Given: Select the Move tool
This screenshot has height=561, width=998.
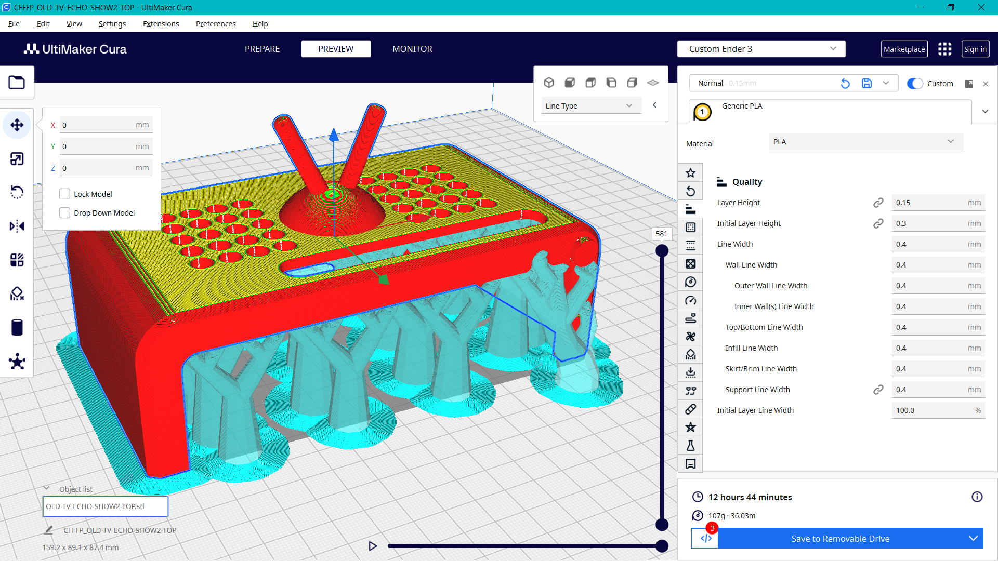Looking at the screenshot, I should (17, 125).
